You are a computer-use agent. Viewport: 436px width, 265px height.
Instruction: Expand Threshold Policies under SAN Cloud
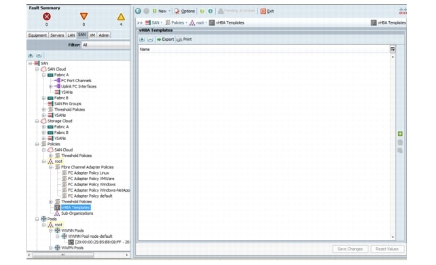43,109
